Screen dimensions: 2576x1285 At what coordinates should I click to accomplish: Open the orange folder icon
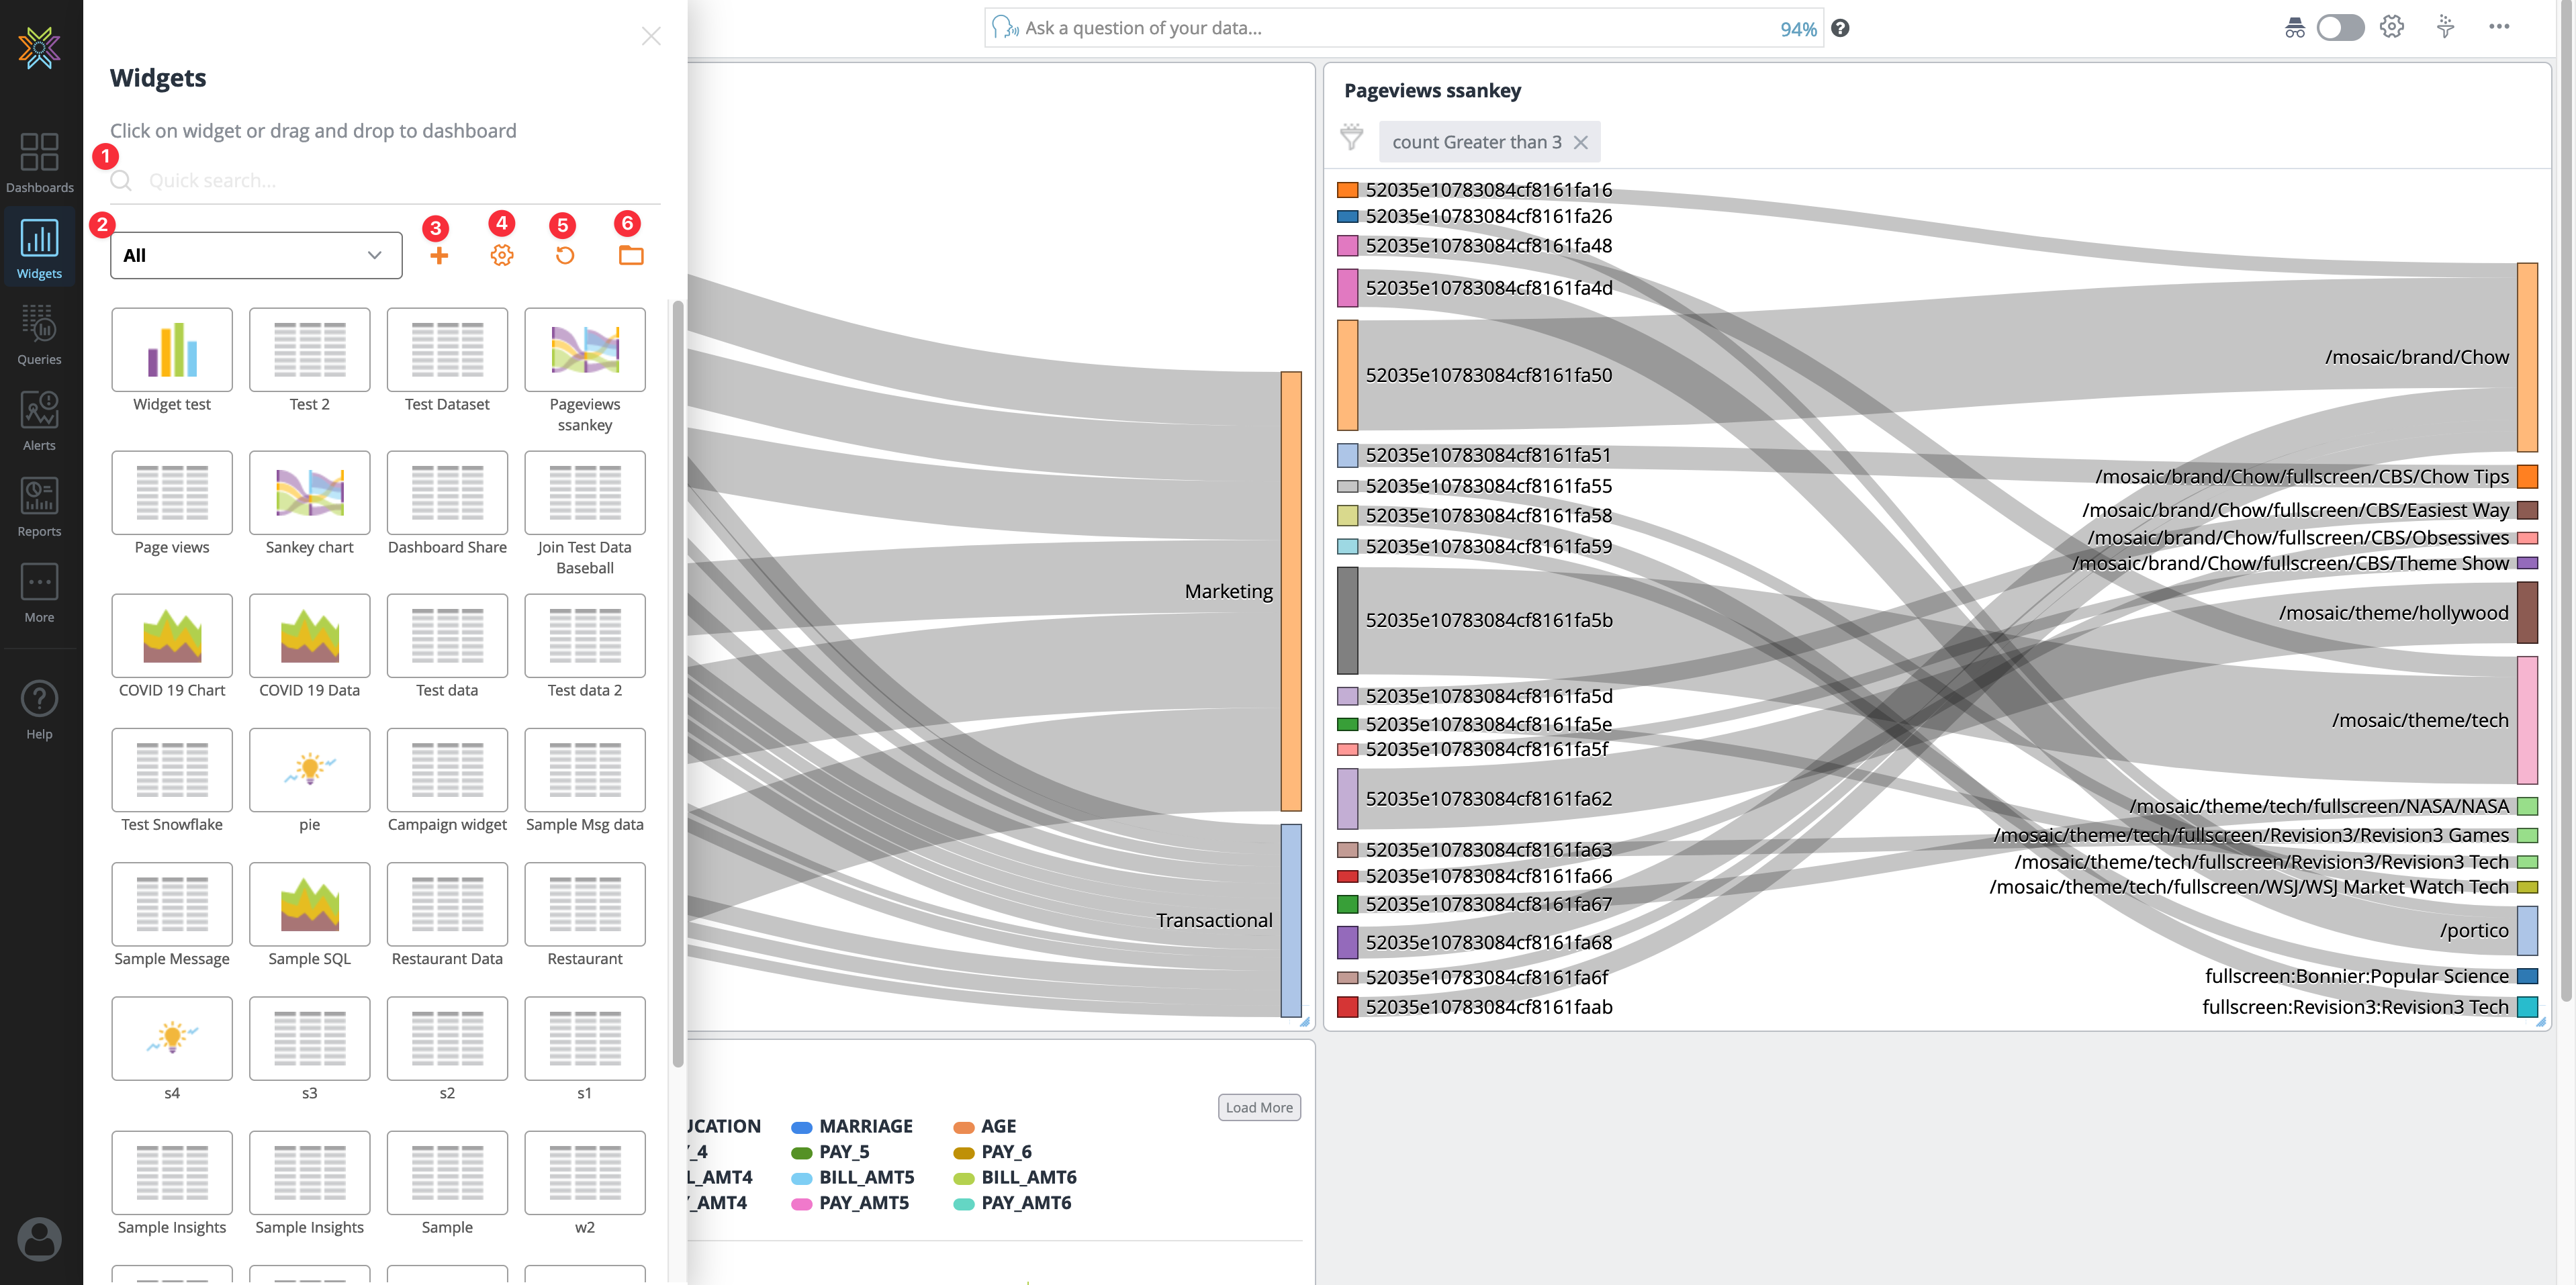(630, 256)
